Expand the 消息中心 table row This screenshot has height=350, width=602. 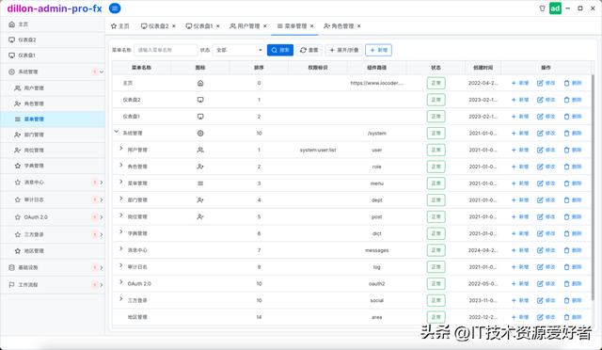(121, 248)
